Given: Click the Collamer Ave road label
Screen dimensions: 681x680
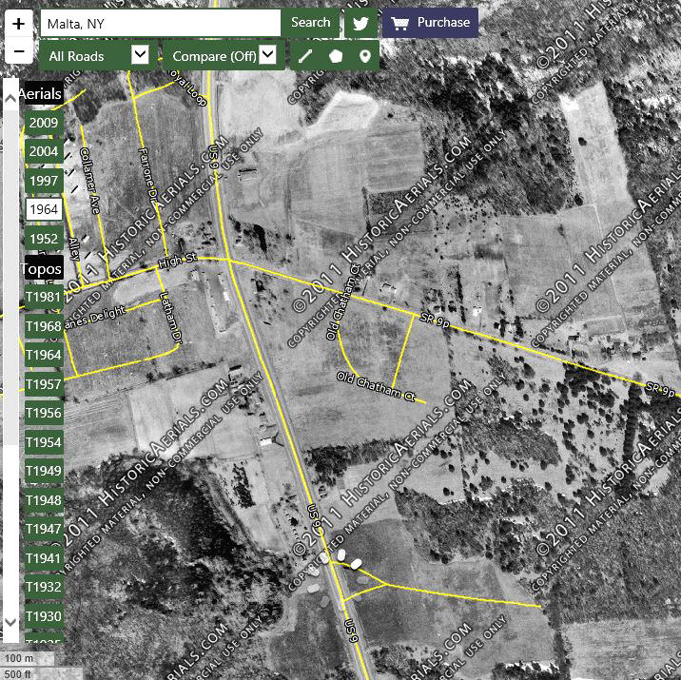Looking at the screenshot, I should 90,180.
